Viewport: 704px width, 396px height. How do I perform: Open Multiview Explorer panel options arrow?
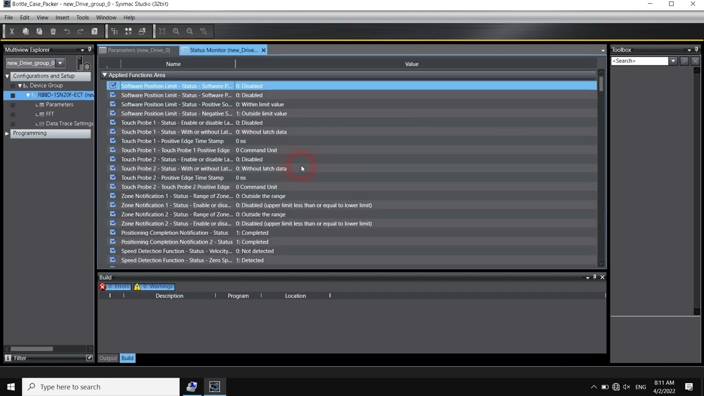coord(82,50)
